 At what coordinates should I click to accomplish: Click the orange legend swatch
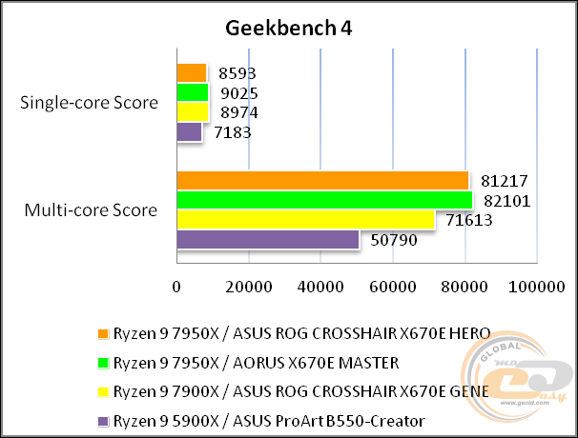tap(103, 334)
